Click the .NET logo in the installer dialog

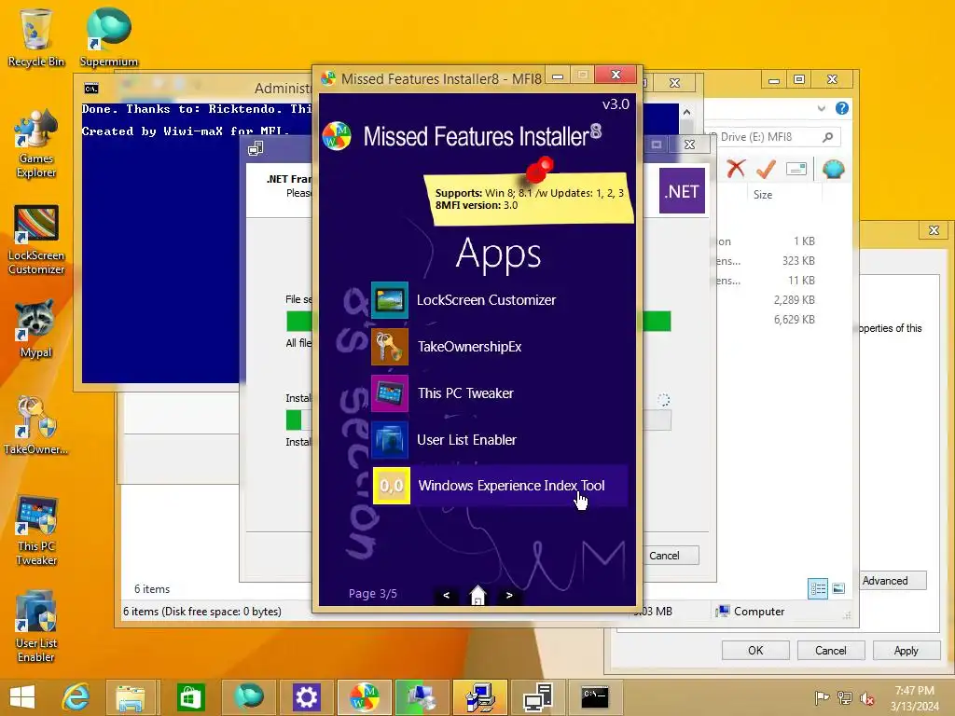point(682,191)
